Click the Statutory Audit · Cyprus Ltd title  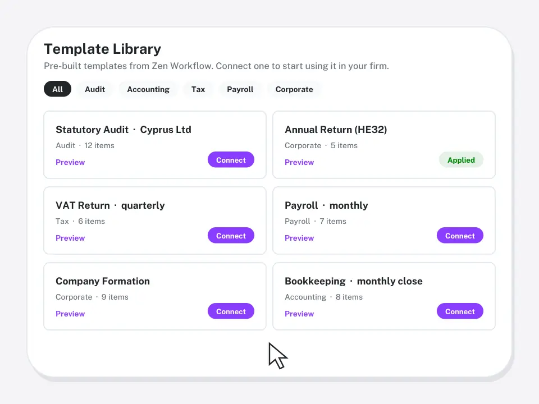point(124,130)
